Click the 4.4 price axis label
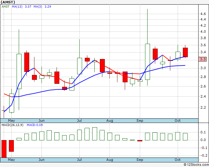Viewport: 209px width, 167px height. click(203, 20)
